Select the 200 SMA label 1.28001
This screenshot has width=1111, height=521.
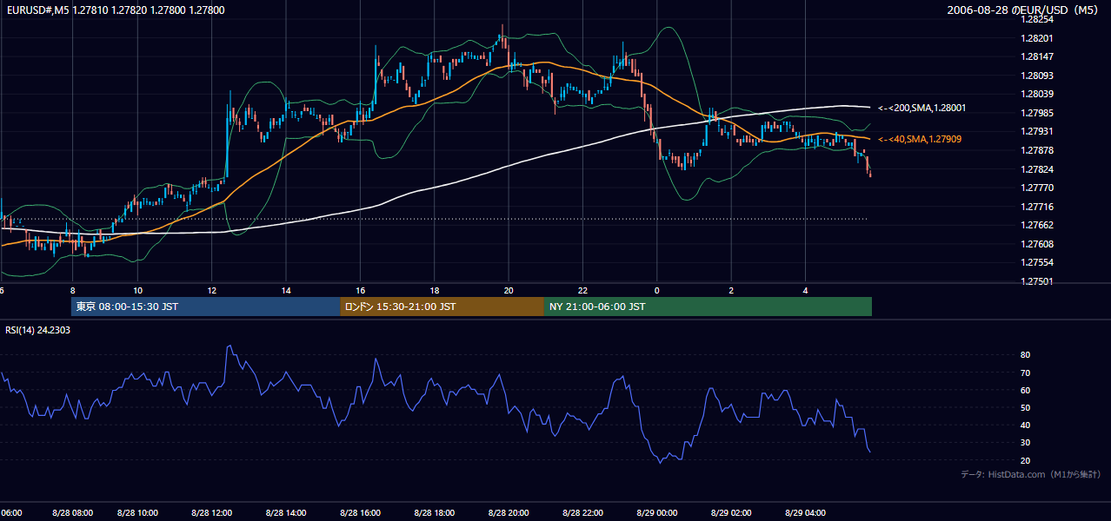pyautogui.click(x=922, y=108)
